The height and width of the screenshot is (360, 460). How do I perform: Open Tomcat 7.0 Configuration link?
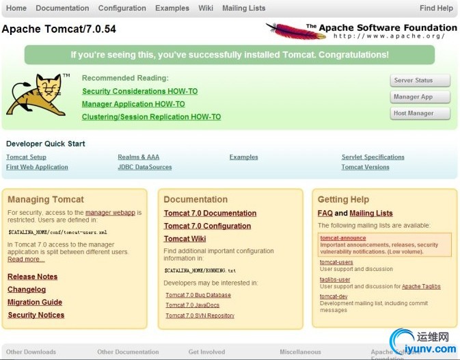point(207,226)
